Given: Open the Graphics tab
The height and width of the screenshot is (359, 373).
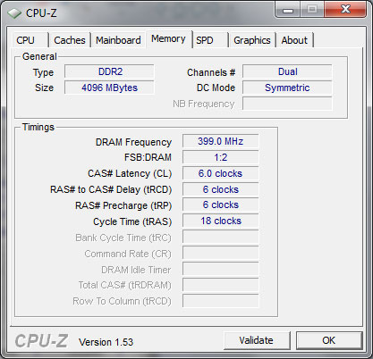Looking at the screenshot, I should coord(252,40).
